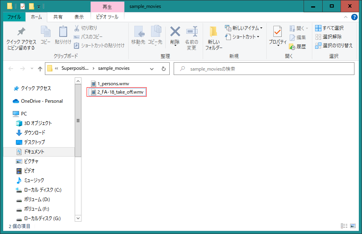Navigate back with left arrow
The height and width of the screenshot is (234, 362).
tap(11, 69)
